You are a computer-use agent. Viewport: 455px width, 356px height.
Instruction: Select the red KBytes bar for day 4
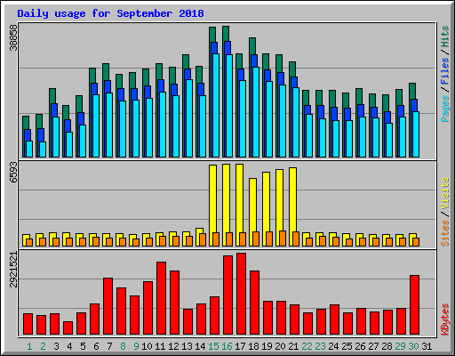click(68, 328)
